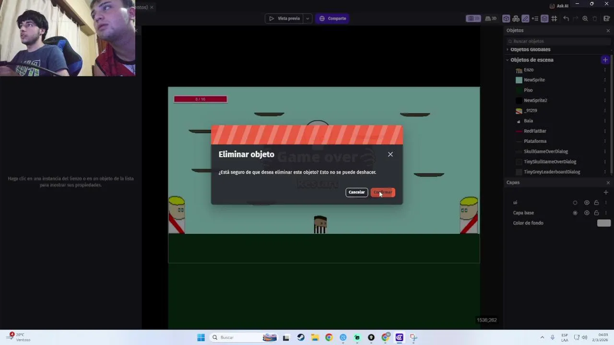Open the three-dot menu for ui layer

605,203
